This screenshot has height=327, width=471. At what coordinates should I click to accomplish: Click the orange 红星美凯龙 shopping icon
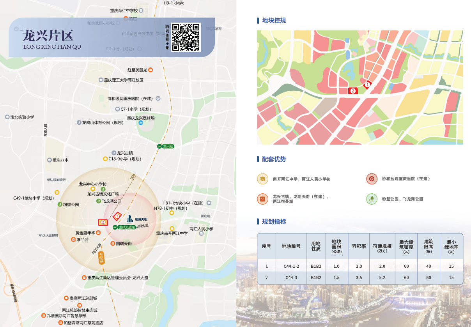(x=151, y=70)
